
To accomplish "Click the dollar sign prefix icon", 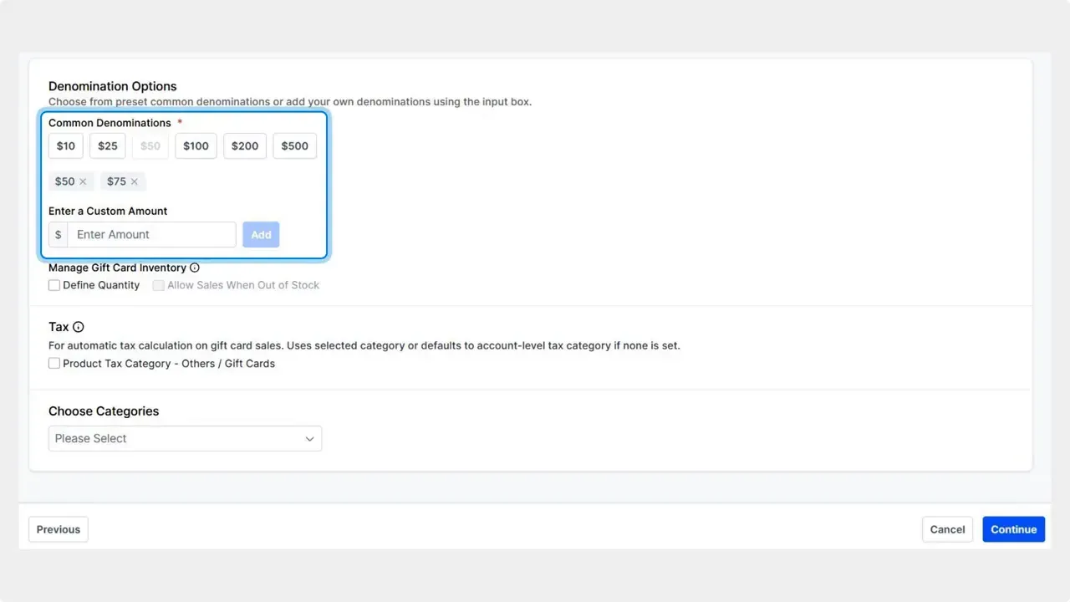I will click(x=58, y=235).
